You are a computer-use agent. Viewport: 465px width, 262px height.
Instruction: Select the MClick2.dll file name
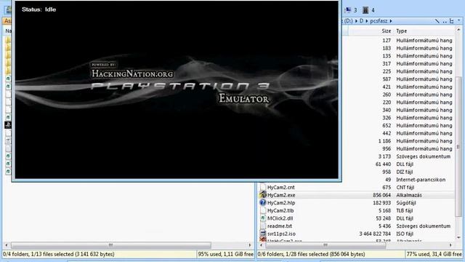pos(280,218)
